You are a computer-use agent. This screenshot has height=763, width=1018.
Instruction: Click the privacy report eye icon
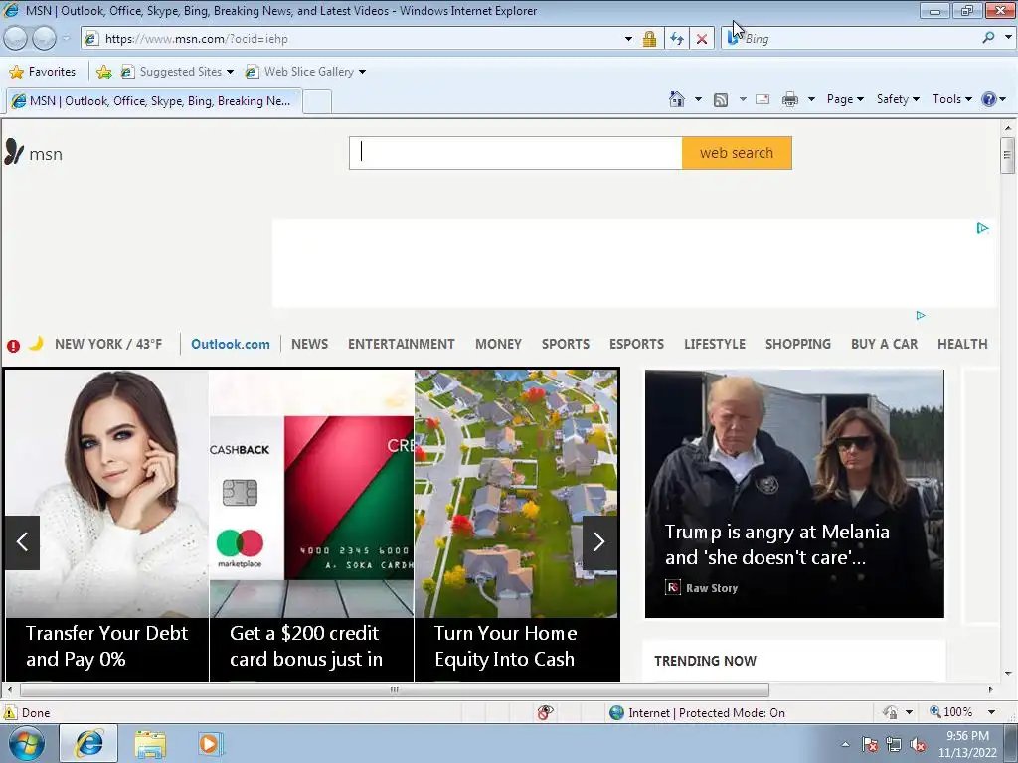tap(546, 712)
